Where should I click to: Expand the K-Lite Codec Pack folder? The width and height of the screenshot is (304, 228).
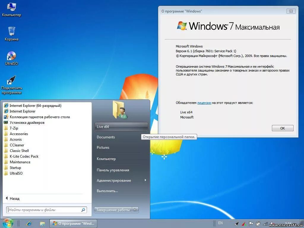click(x=21, y=156)
